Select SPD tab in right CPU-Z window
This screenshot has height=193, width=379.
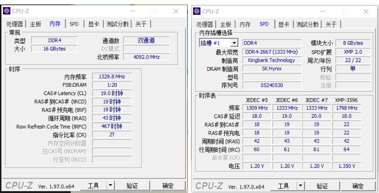click(264, 24)
